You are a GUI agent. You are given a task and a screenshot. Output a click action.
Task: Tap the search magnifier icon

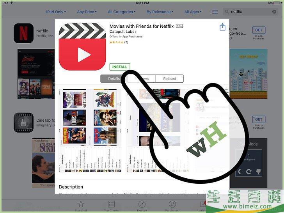click(227, 12)
